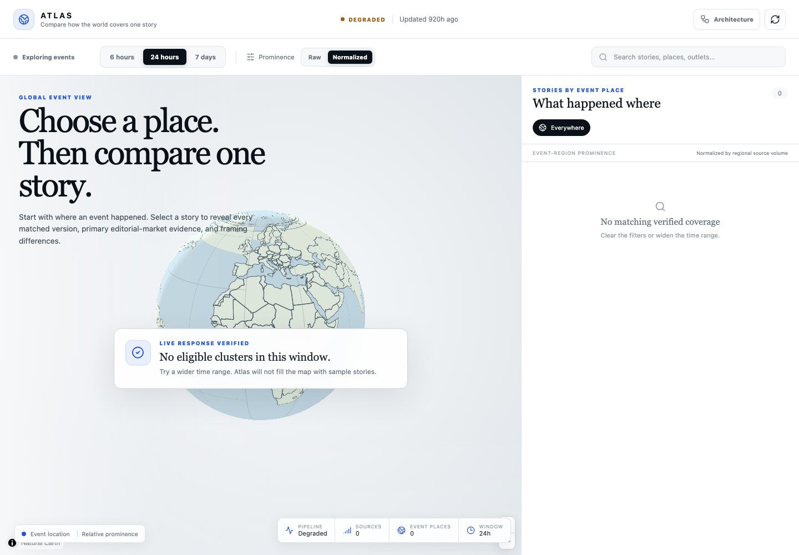
Task: Click the "No matching verified coverage" message
Action: (660, 222)
